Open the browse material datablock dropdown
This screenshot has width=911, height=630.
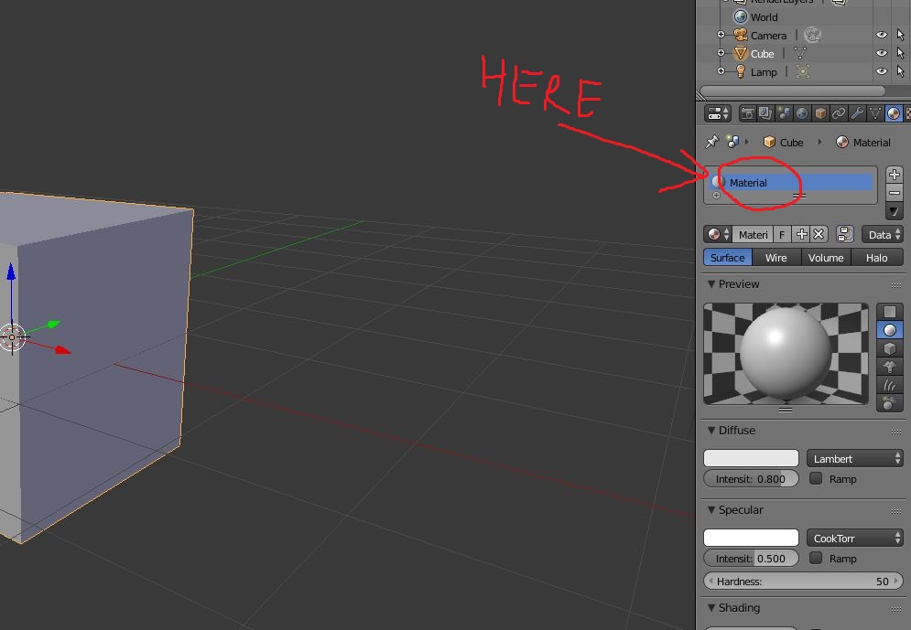pyautogui.click(x=718, y=234)
